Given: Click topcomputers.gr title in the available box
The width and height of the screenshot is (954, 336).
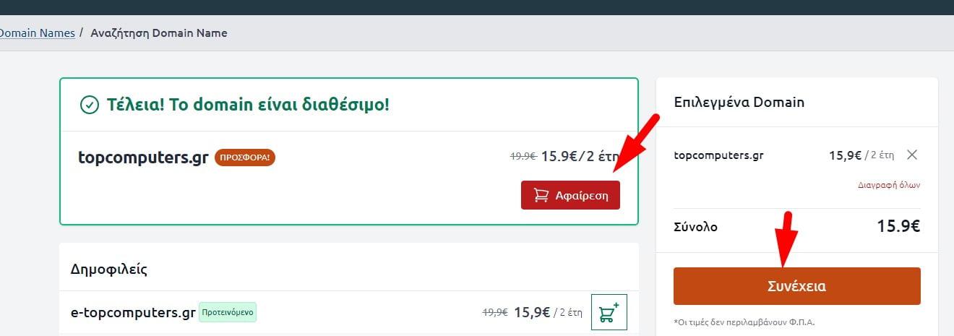Looking at the screenshot, I should (x=143, y=158).
